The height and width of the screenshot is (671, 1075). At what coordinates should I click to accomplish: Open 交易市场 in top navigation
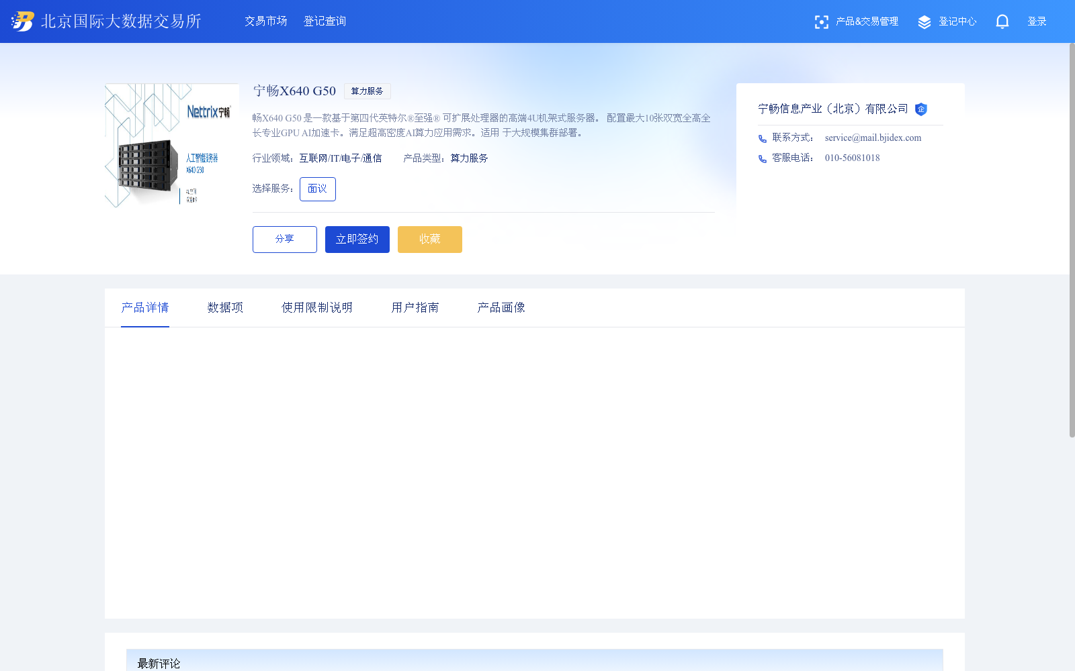(x=265, y=21)
